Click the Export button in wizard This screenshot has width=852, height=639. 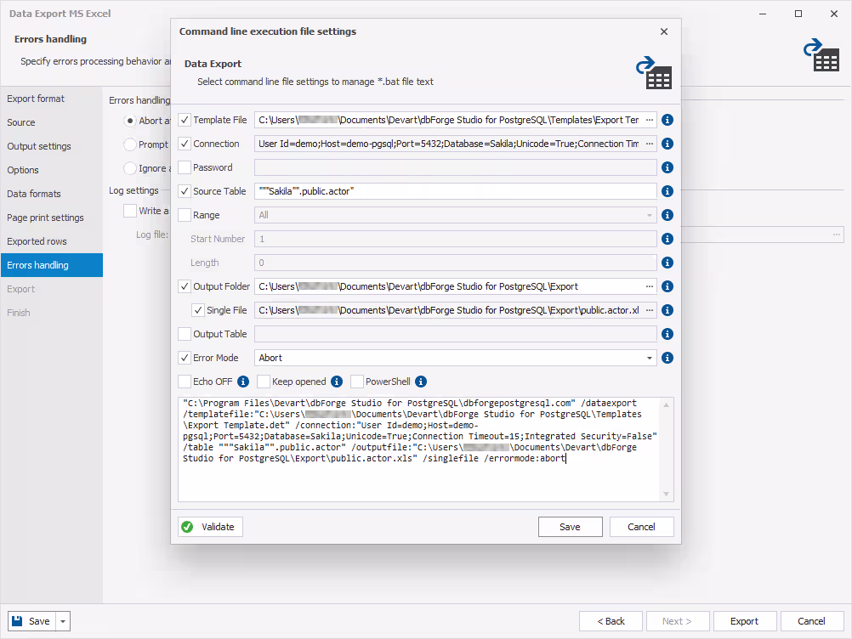click(744, 621)
